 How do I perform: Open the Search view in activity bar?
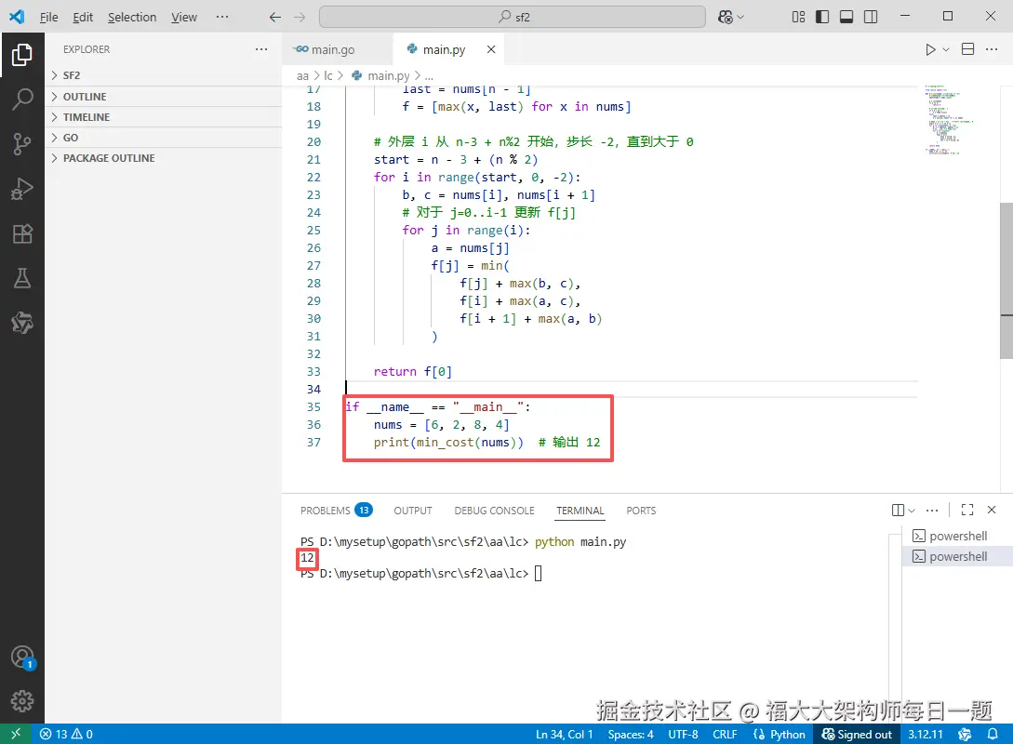pyautogui.click(x=22, y=100)
